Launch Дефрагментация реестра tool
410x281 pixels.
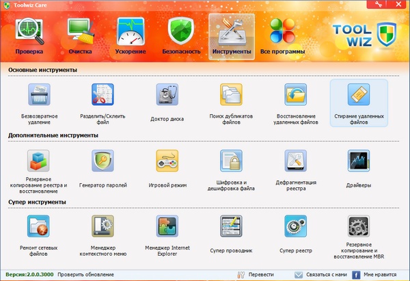[x=295, y=161]
